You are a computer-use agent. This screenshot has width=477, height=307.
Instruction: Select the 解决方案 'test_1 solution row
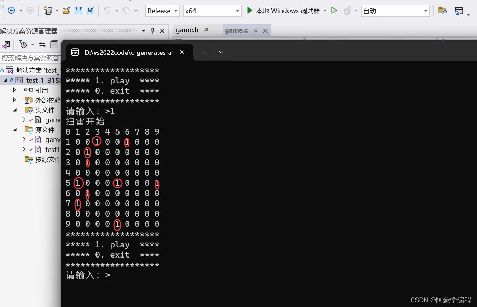click(x=31, y=70)
